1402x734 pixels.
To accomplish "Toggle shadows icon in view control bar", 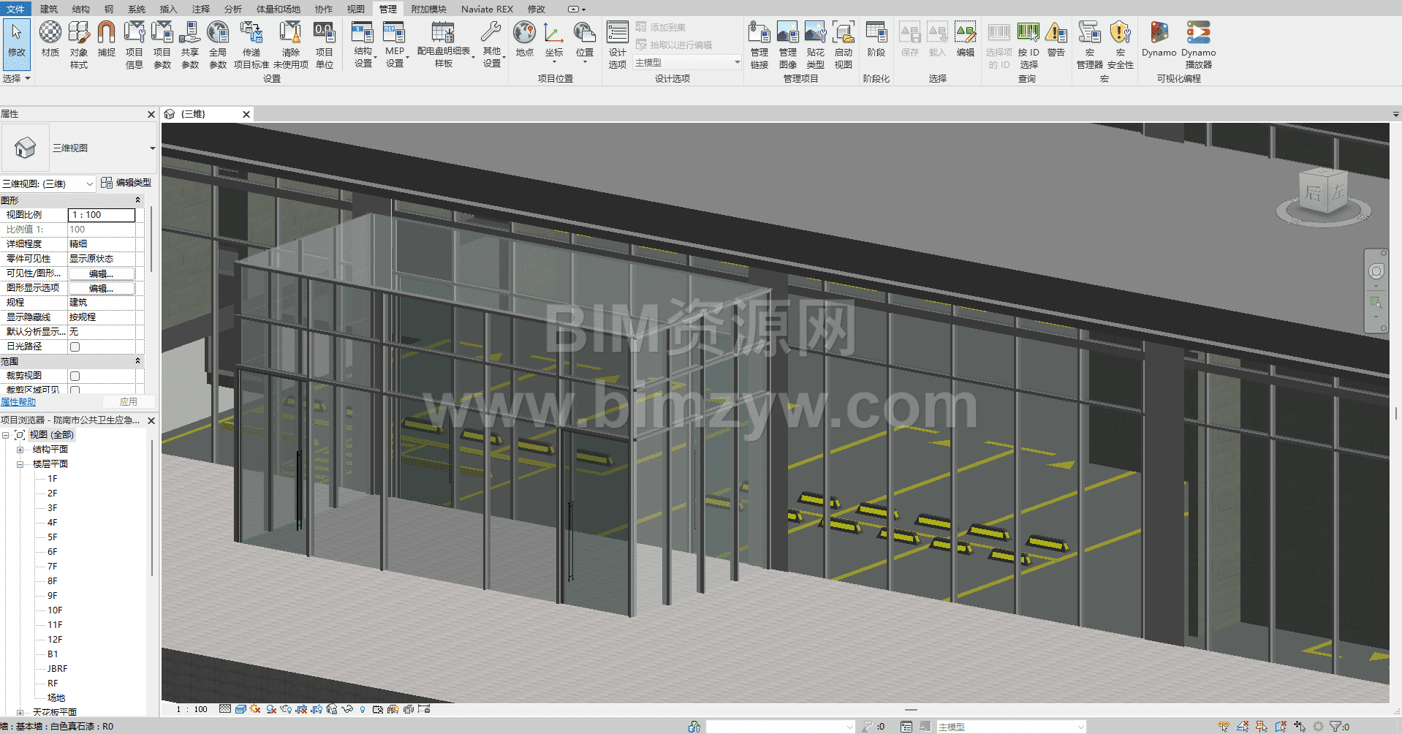I will point(271,709).
